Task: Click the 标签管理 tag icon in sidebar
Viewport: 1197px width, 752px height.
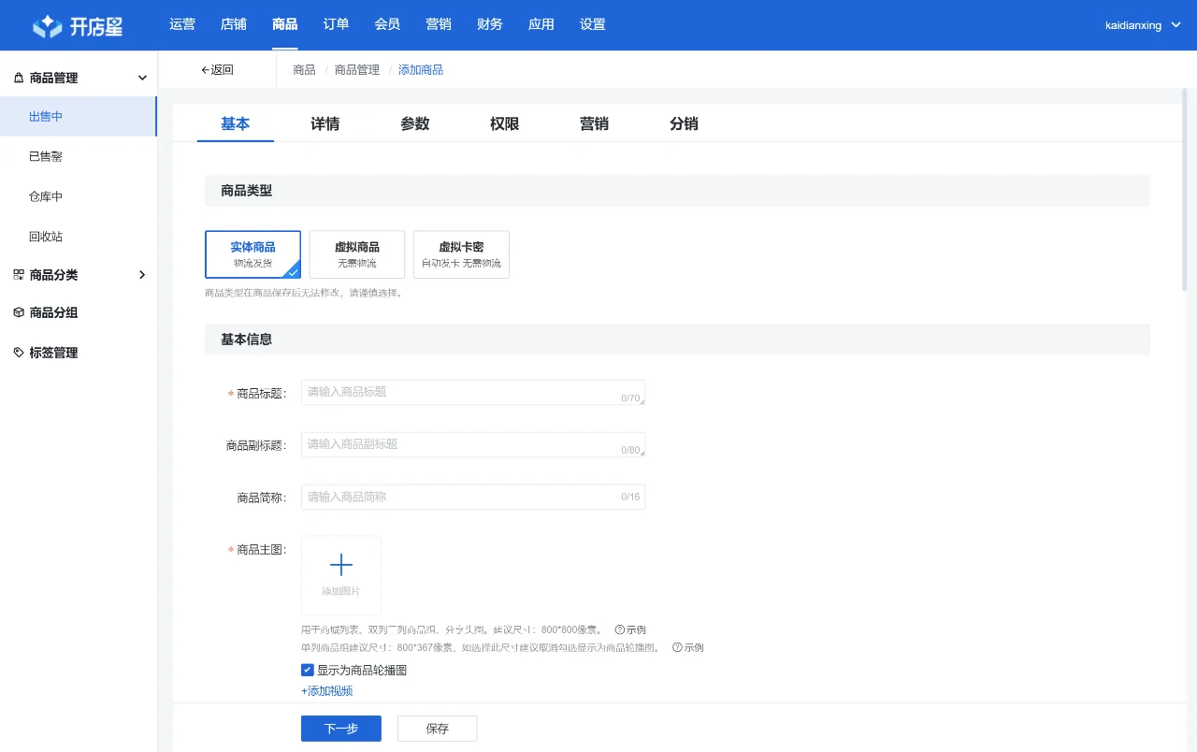Action: 20,352
